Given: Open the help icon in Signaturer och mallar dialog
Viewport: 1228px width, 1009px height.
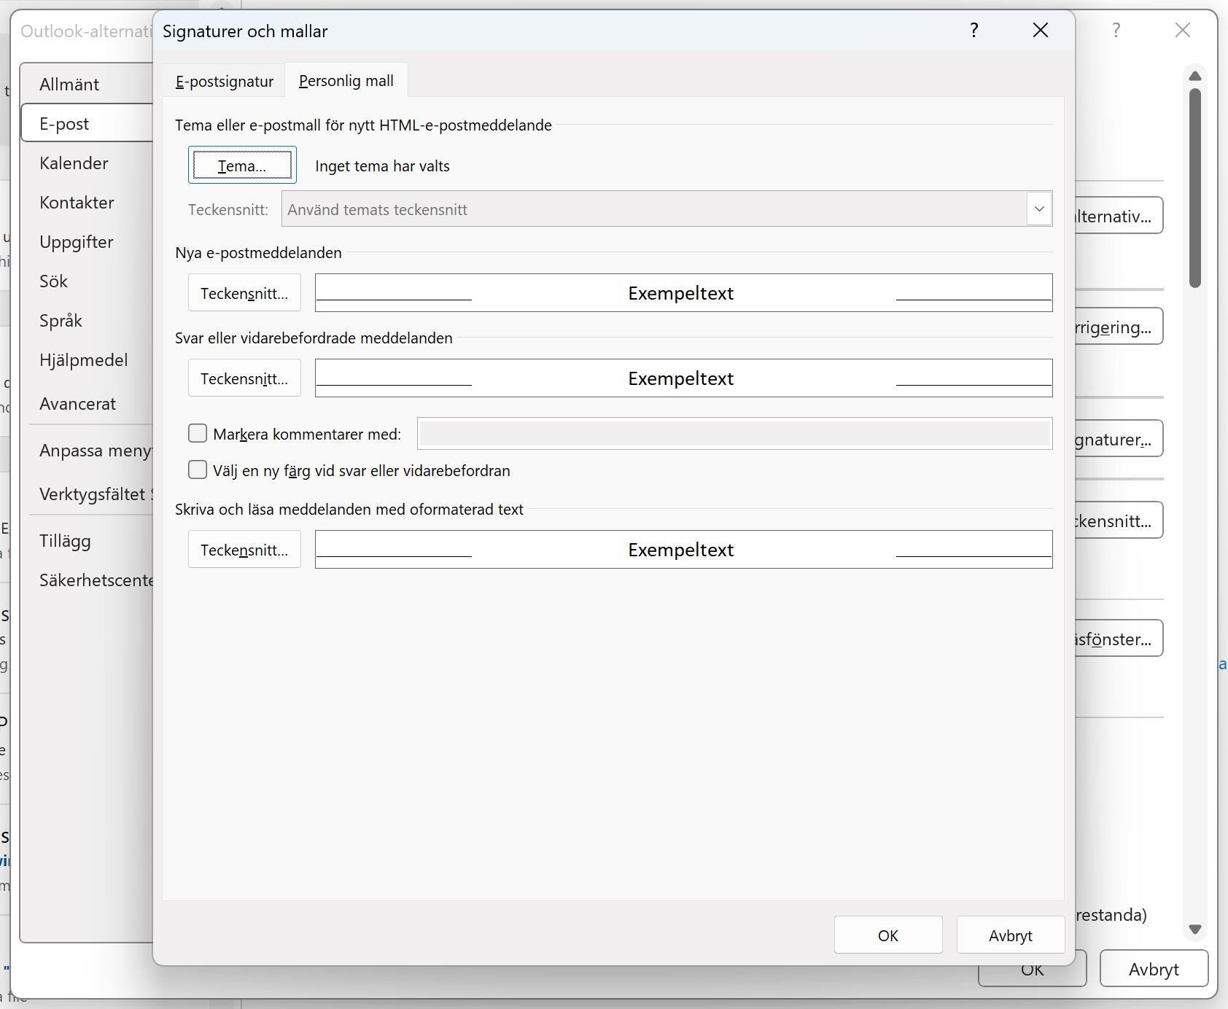Looking at the screenshot, I should 974,31.
